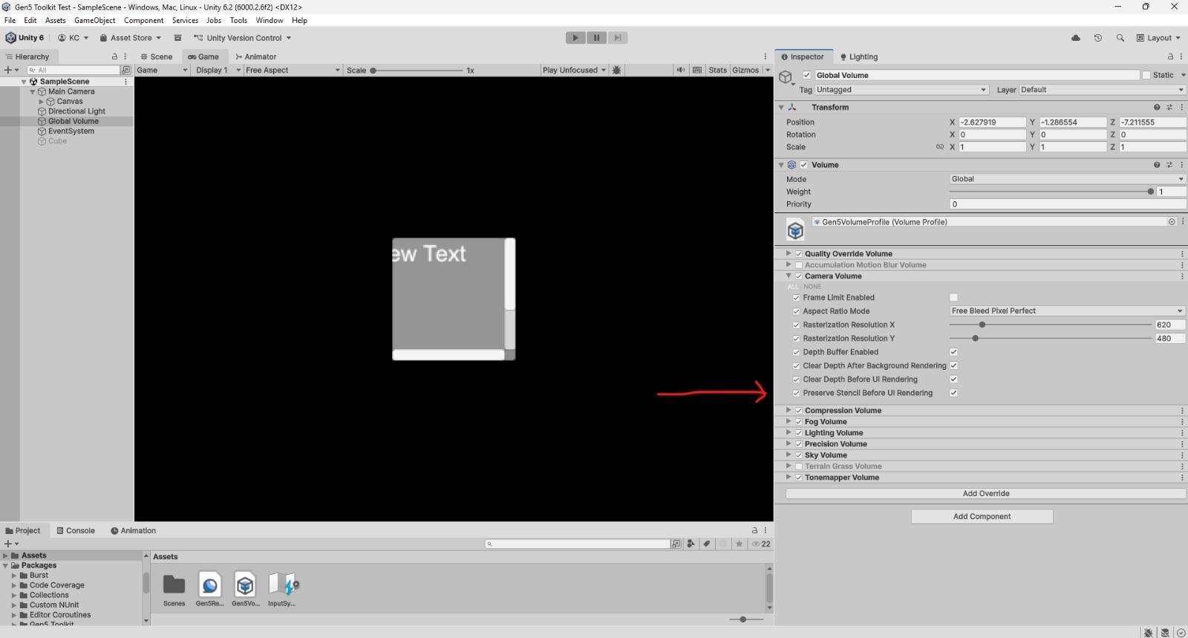
Task: Expand the Burst package folder
Action: point(14,576)
